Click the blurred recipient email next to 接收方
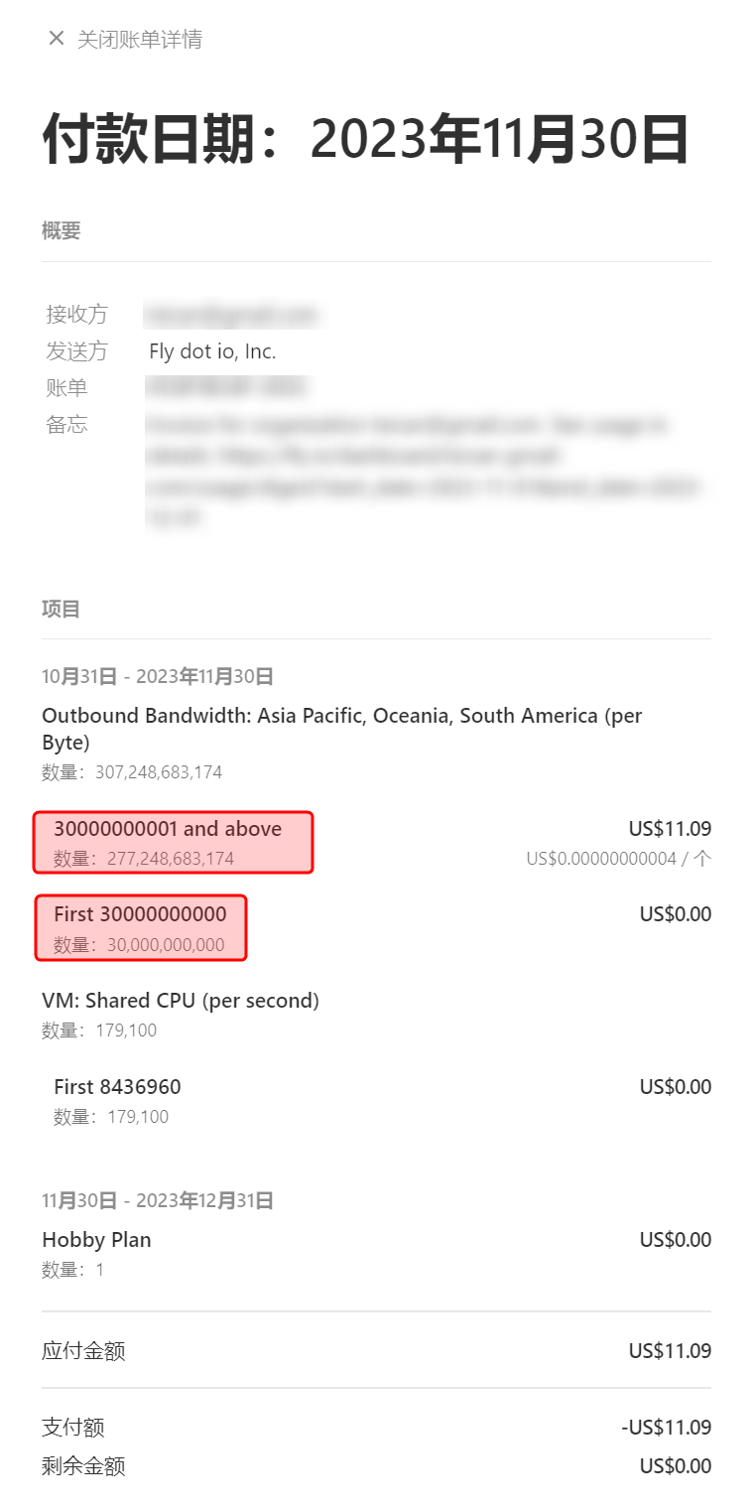The image size is (755, 1510). coord(232,316)
